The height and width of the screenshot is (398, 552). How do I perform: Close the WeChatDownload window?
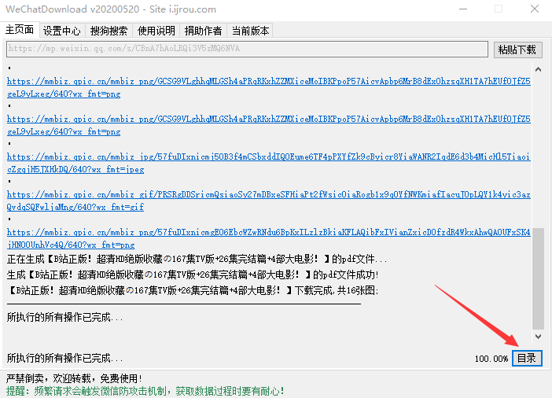(x=535, y=9)
